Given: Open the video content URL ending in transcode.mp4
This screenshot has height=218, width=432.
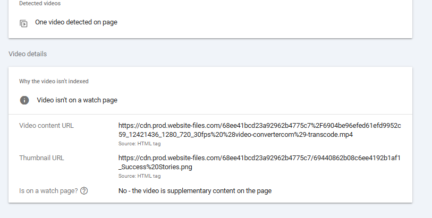Looking at the screenshot, I should tap(235, 135).
